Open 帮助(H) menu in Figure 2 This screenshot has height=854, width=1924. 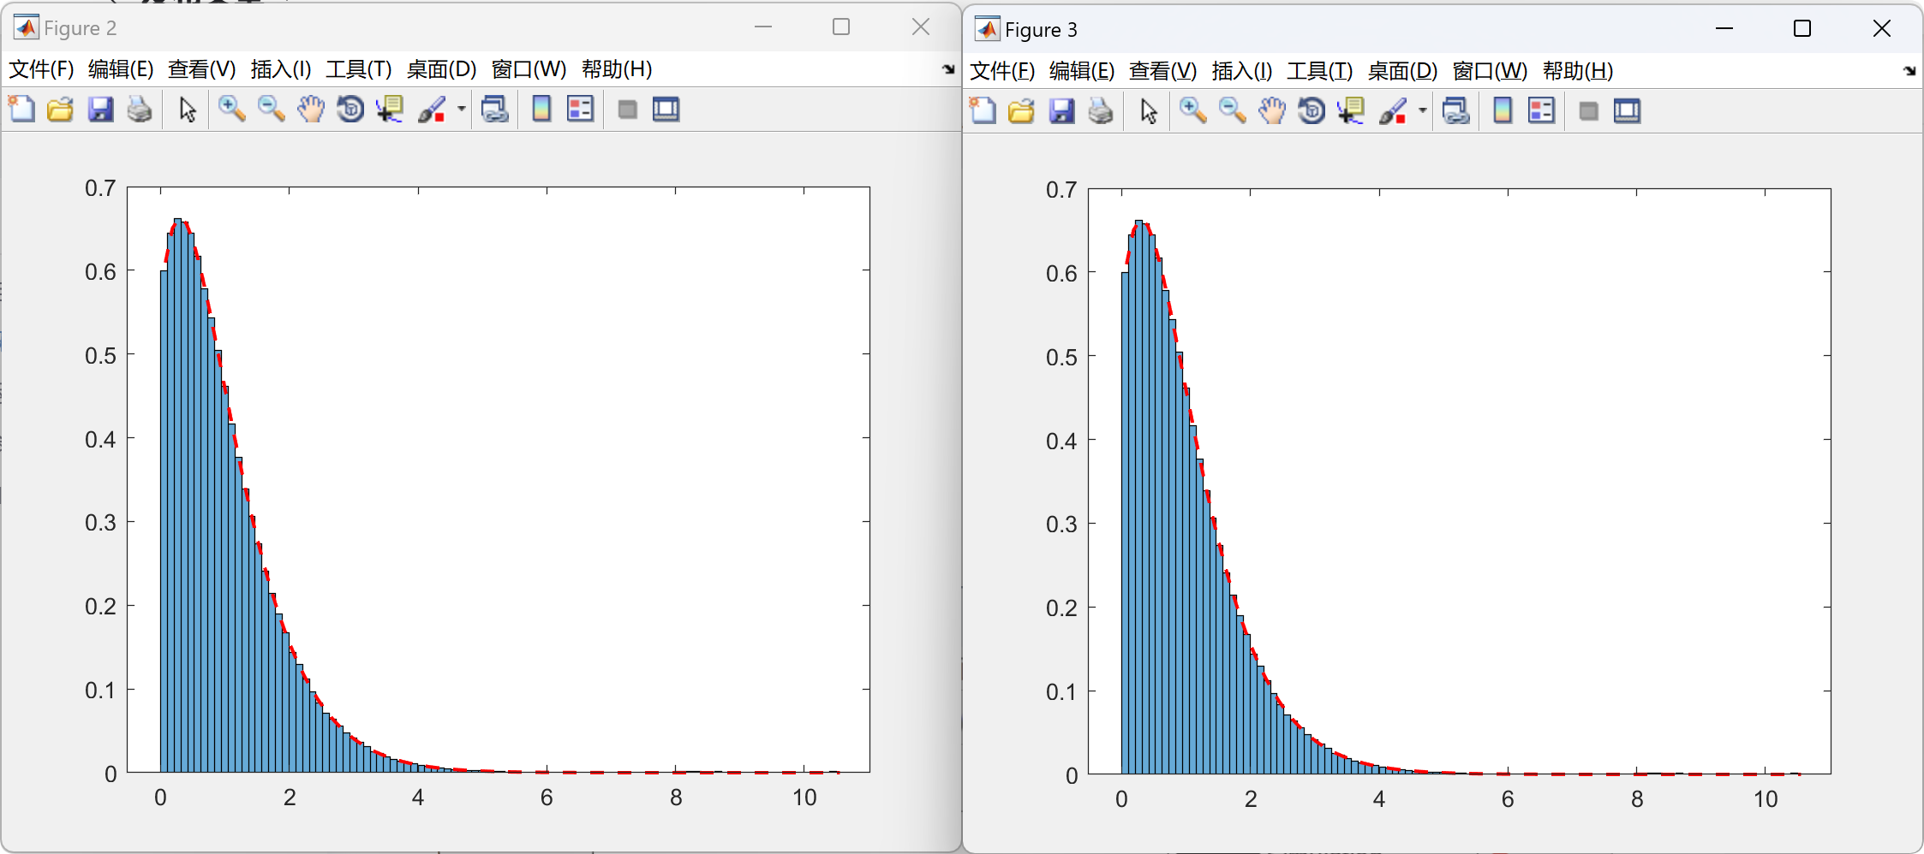point(617,69)
